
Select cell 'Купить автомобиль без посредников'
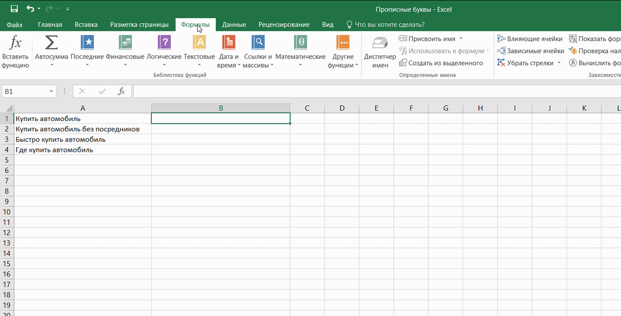coord(83,129)
